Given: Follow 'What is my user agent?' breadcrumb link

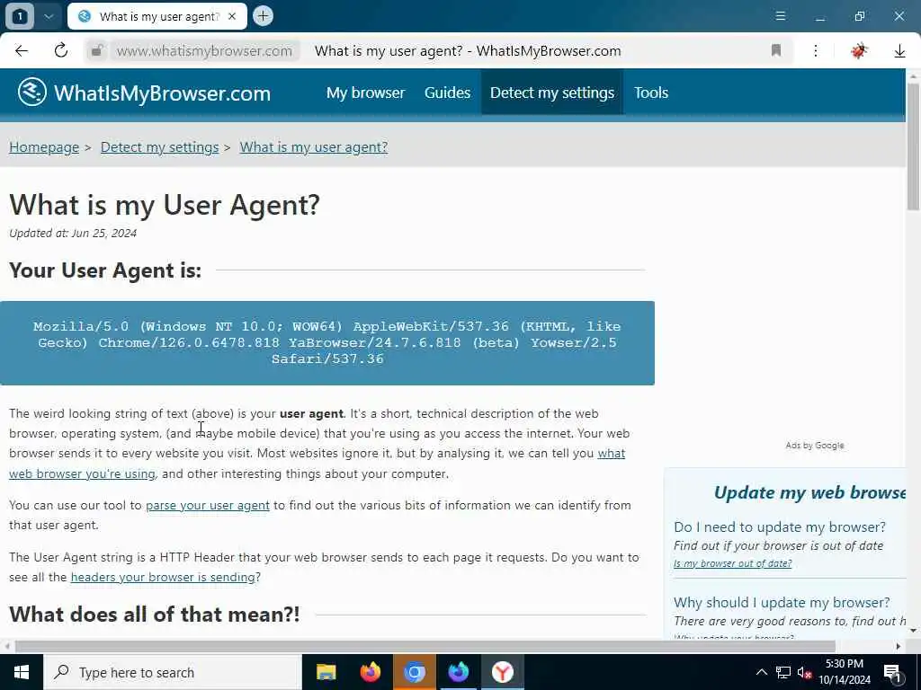Looking at the screenshot, I should tap(314, 147).
